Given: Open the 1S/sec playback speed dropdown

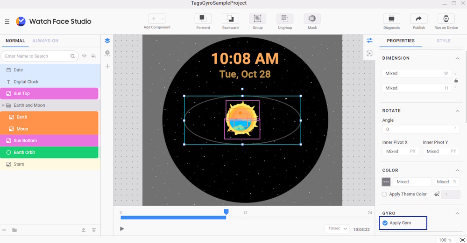Looking at the screenshot, I should 337,229.
